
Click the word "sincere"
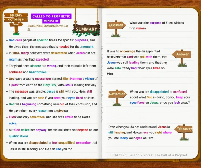36,66
